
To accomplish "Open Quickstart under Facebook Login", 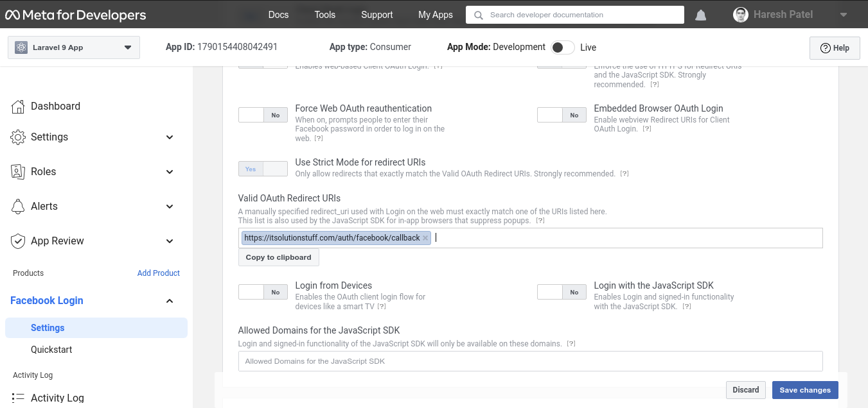I will tap(51, 350).
